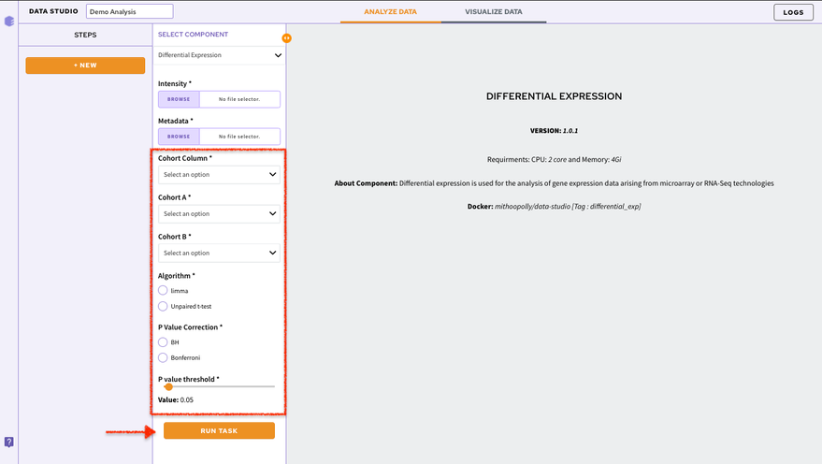The height and width of the screenshot is (464, 822).
Task: Open the Differential Expression component dropdown
Action: pos(219,55)
